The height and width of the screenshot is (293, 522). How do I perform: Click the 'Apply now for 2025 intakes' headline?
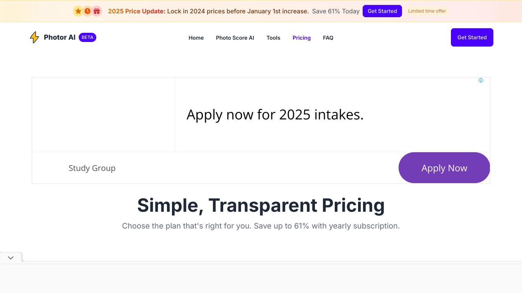275,114
